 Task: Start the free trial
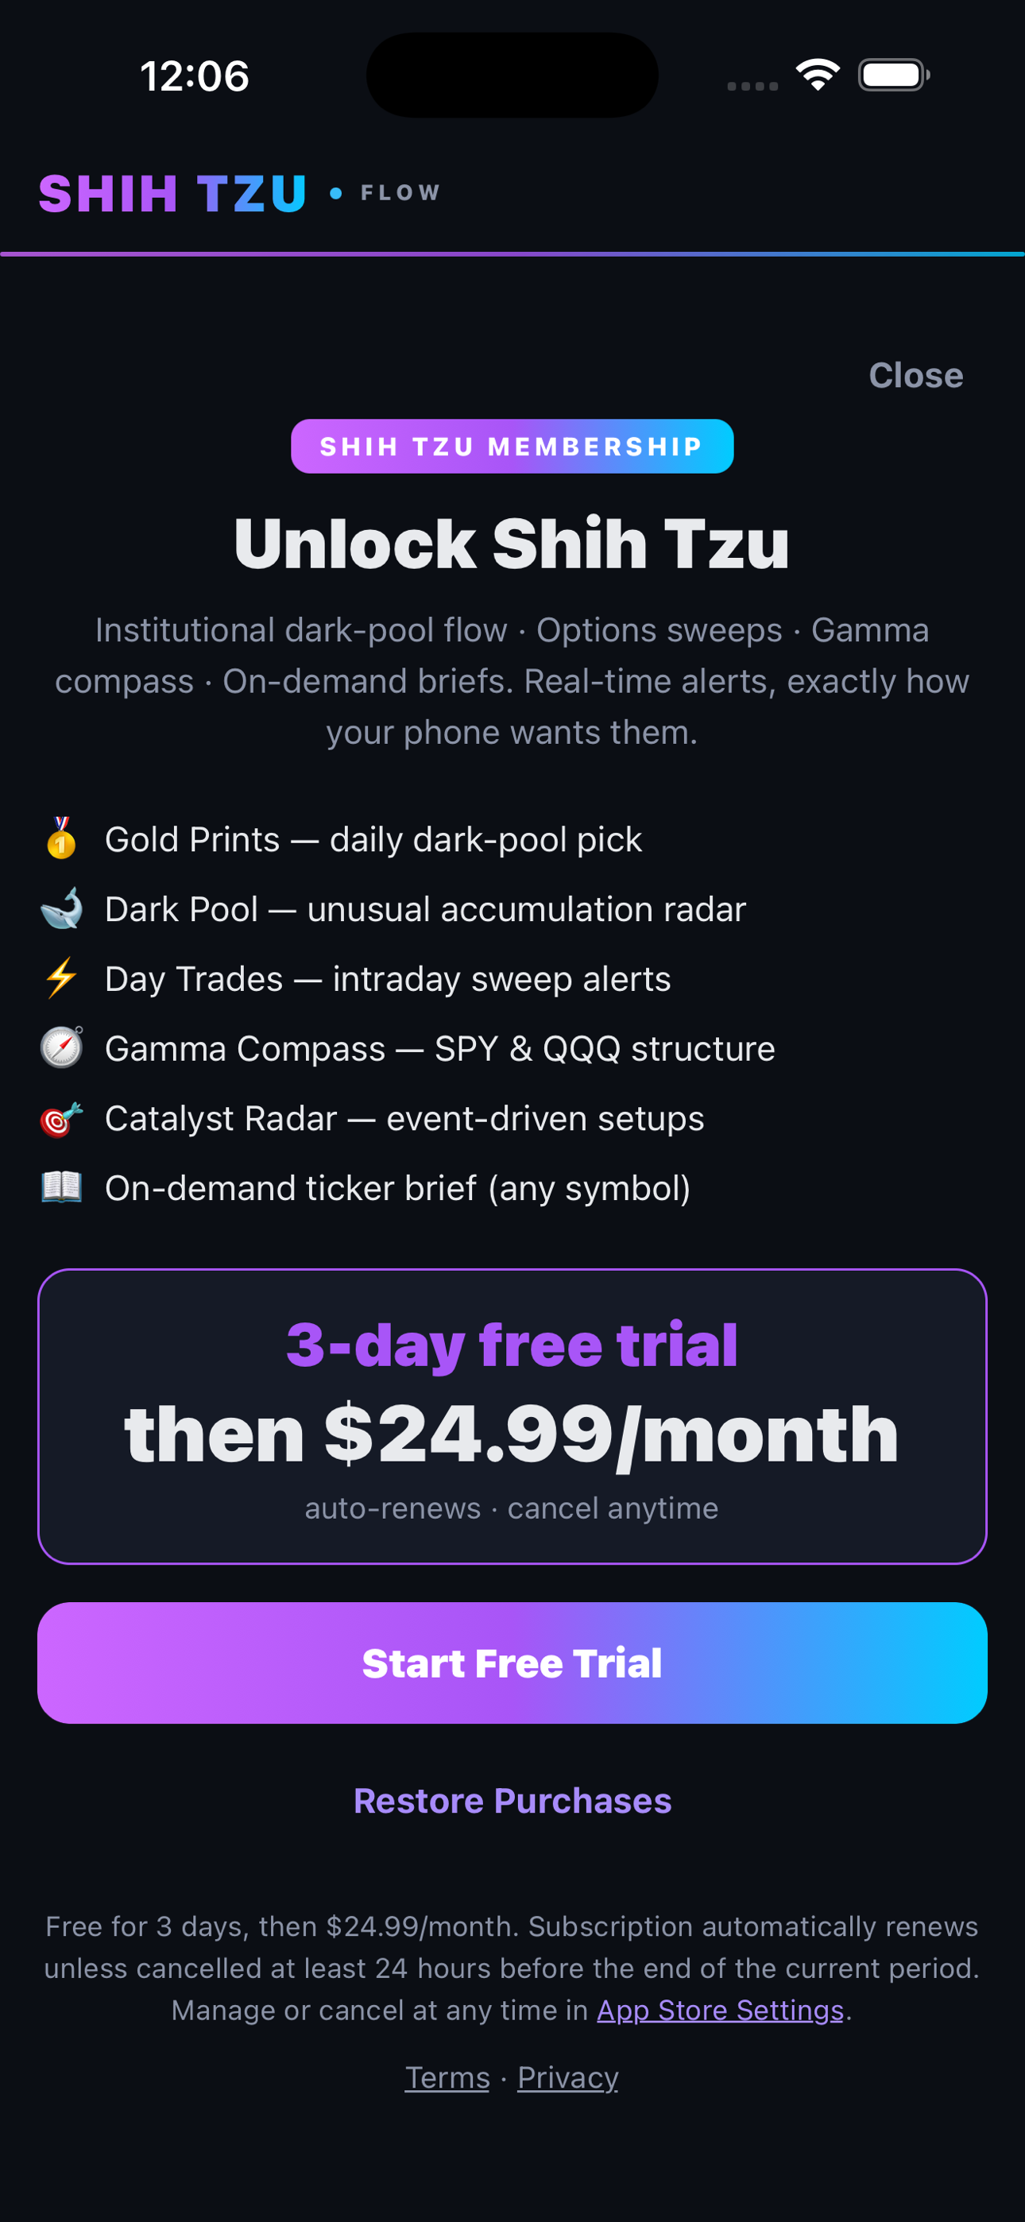[512, 1663]
